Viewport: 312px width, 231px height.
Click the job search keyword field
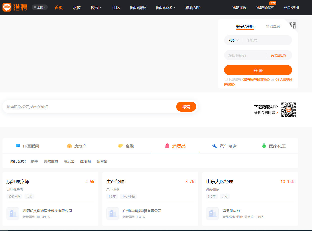pos(90,107)
